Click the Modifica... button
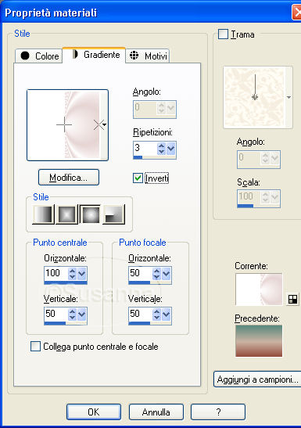 tap(69, 178)
